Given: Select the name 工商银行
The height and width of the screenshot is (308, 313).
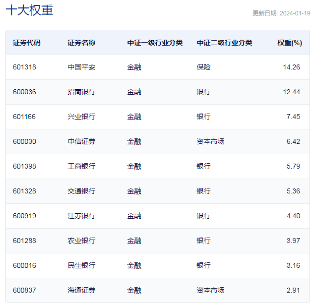Looking at the screenshot, I should coord(81,166).
